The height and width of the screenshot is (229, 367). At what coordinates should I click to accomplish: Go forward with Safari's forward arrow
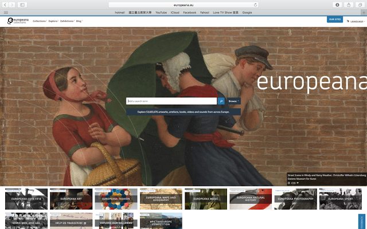point(12,5)
